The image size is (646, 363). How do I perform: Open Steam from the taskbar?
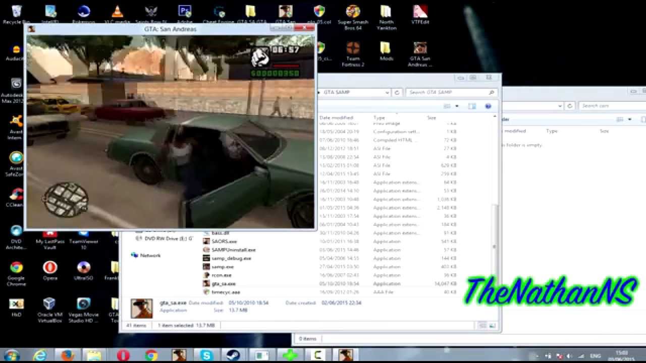pyautogui.click(x=234, y=355)
